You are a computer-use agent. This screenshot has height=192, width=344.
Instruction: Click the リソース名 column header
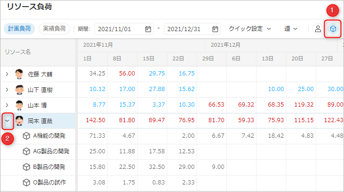point(18,51)
